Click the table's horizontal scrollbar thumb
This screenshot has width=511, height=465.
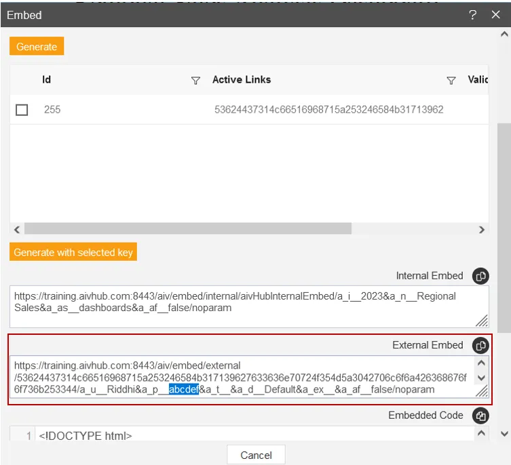(188, 228)
